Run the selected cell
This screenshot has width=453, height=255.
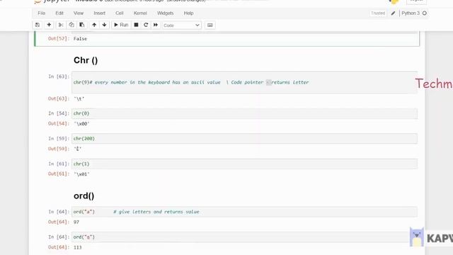[121, 25]
